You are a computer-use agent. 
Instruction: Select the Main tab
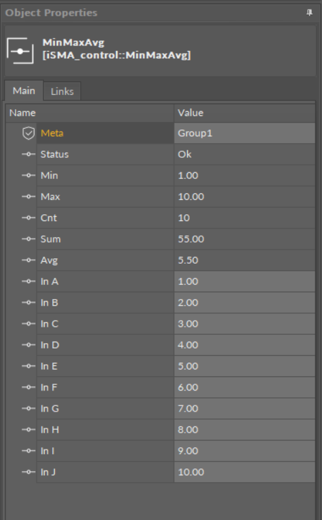click(x=24, y=91)
